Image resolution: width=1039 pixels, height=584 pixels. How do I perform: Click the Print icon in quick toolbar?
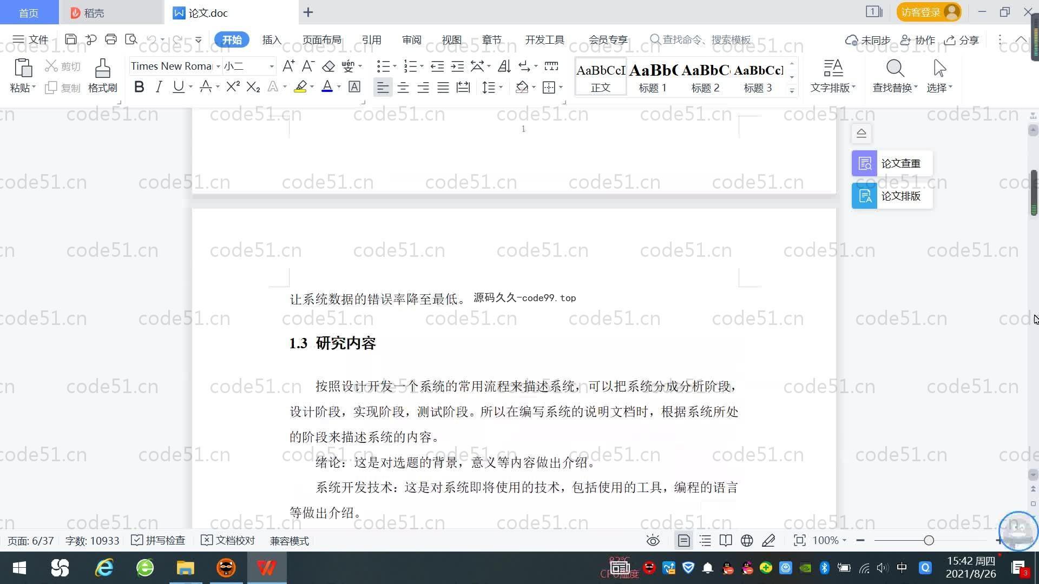point(111,39)
